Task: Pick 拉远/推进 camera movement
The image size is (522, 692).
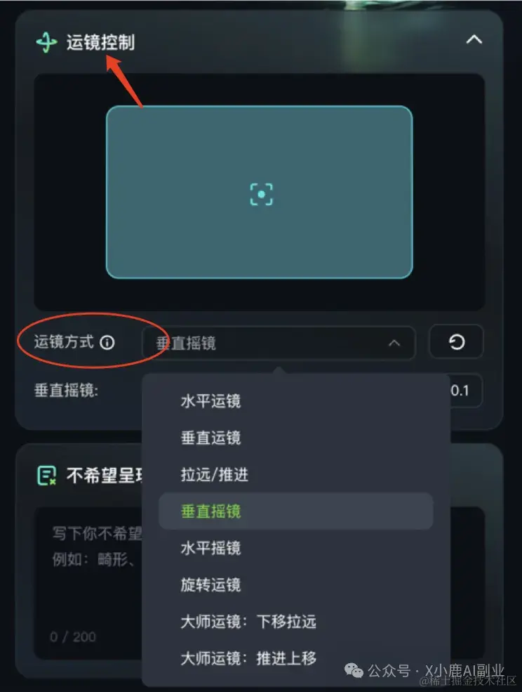Action: 214,474
